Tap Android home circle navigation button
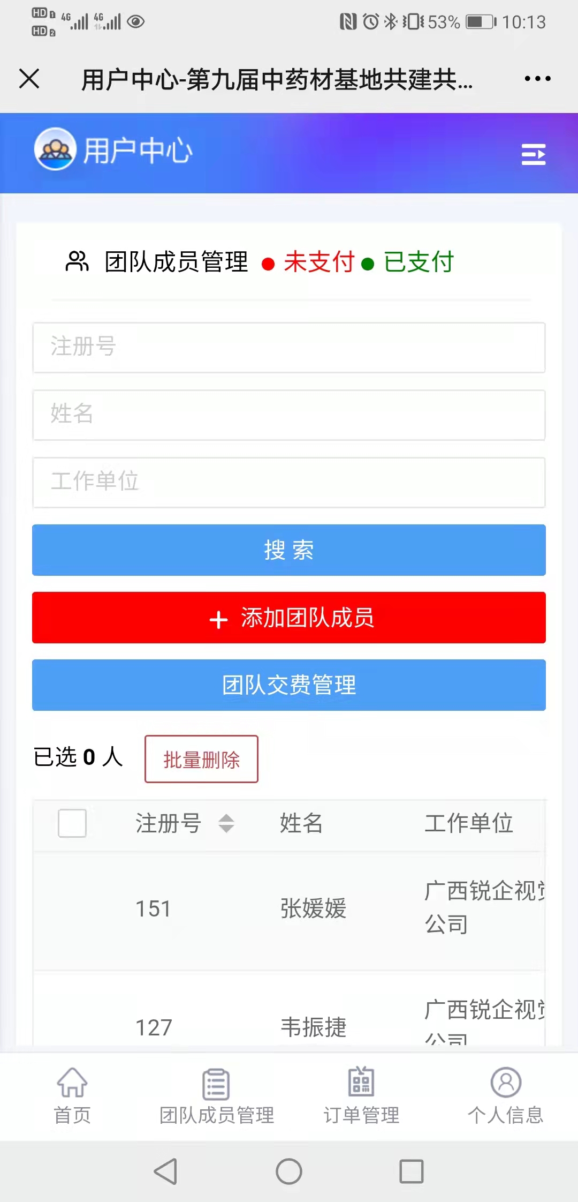This screenshot has width=578, height=1202. [x=289, y=1171]
